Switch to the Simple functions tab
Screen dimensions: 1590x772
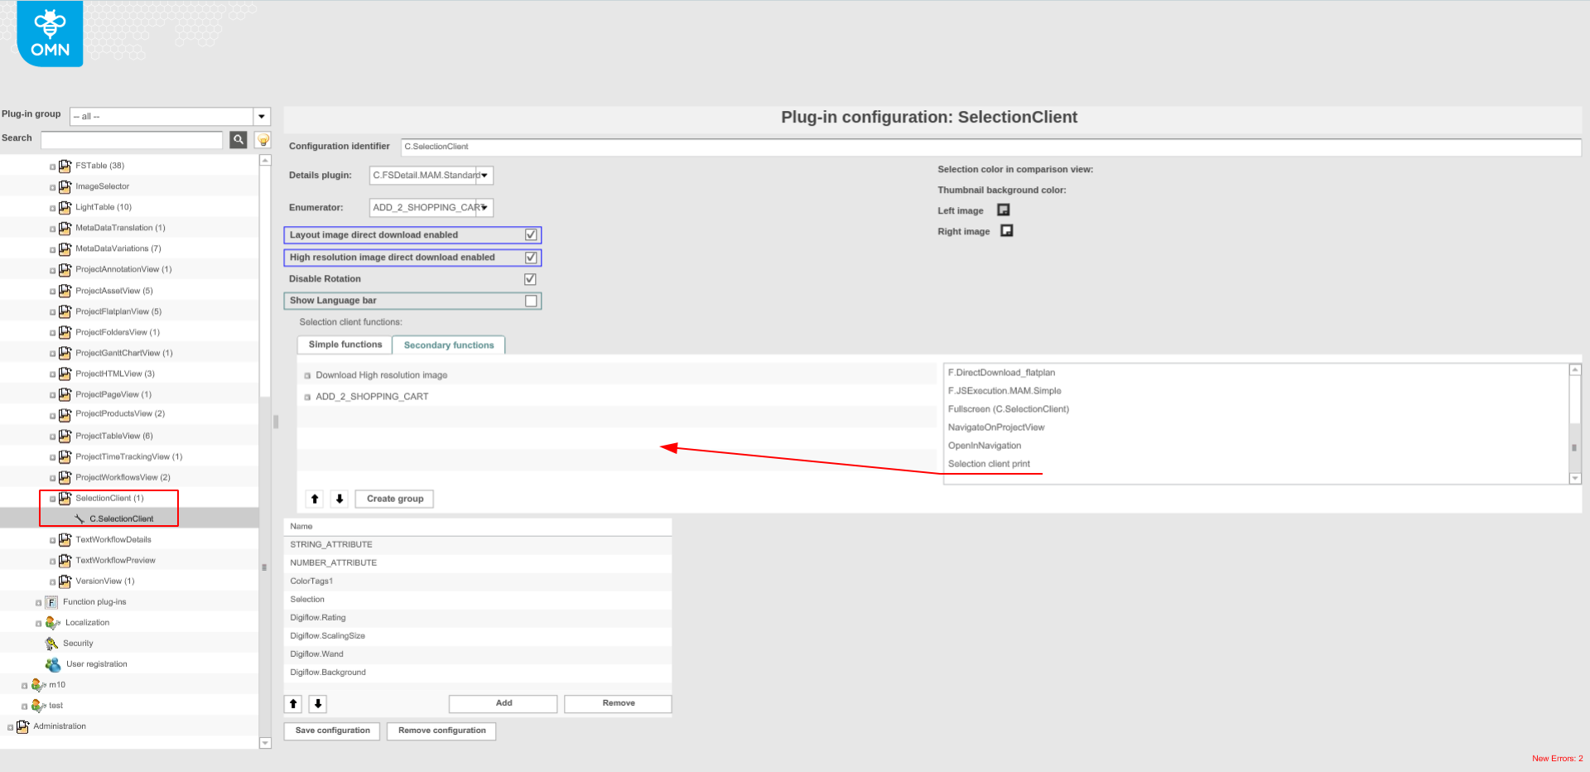click(344, 345)
